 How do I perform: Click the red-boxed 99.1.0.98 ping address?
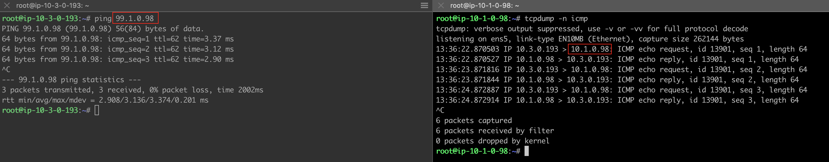(135, 18)
